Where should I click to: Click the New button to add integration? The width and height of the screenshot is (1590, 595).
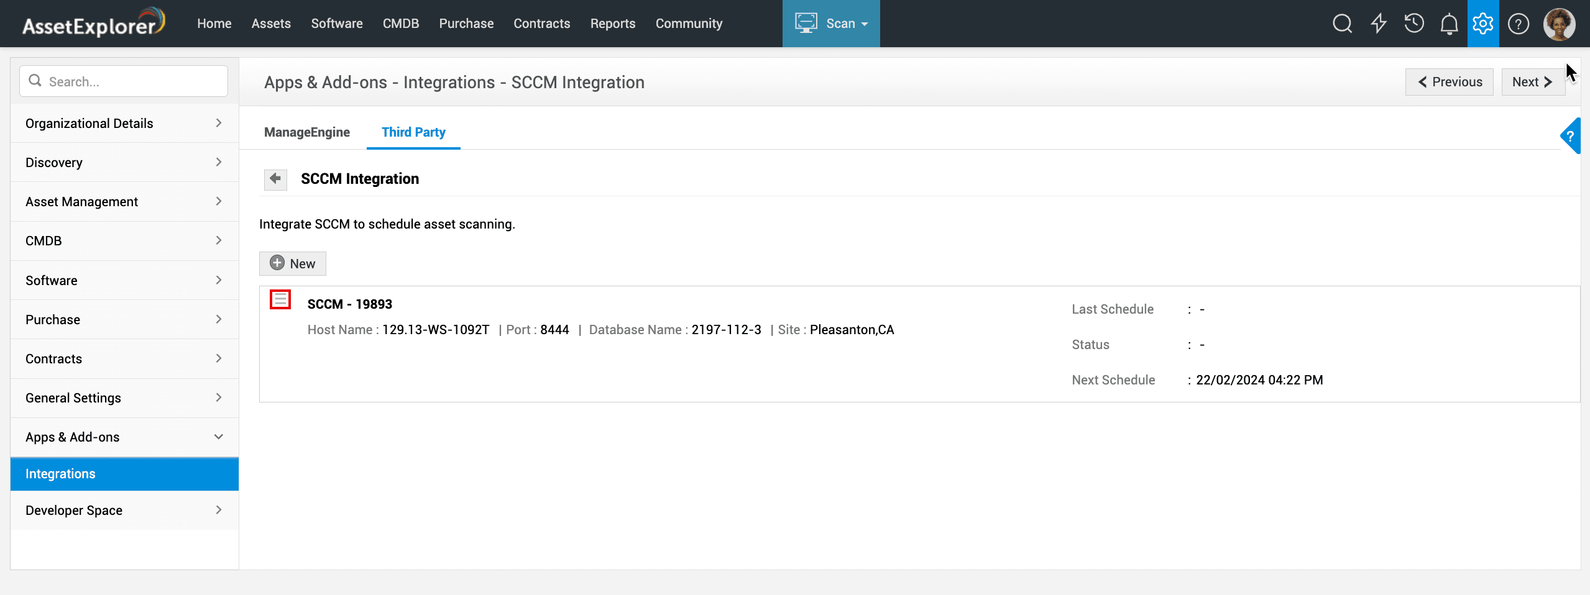coord(293,263)
